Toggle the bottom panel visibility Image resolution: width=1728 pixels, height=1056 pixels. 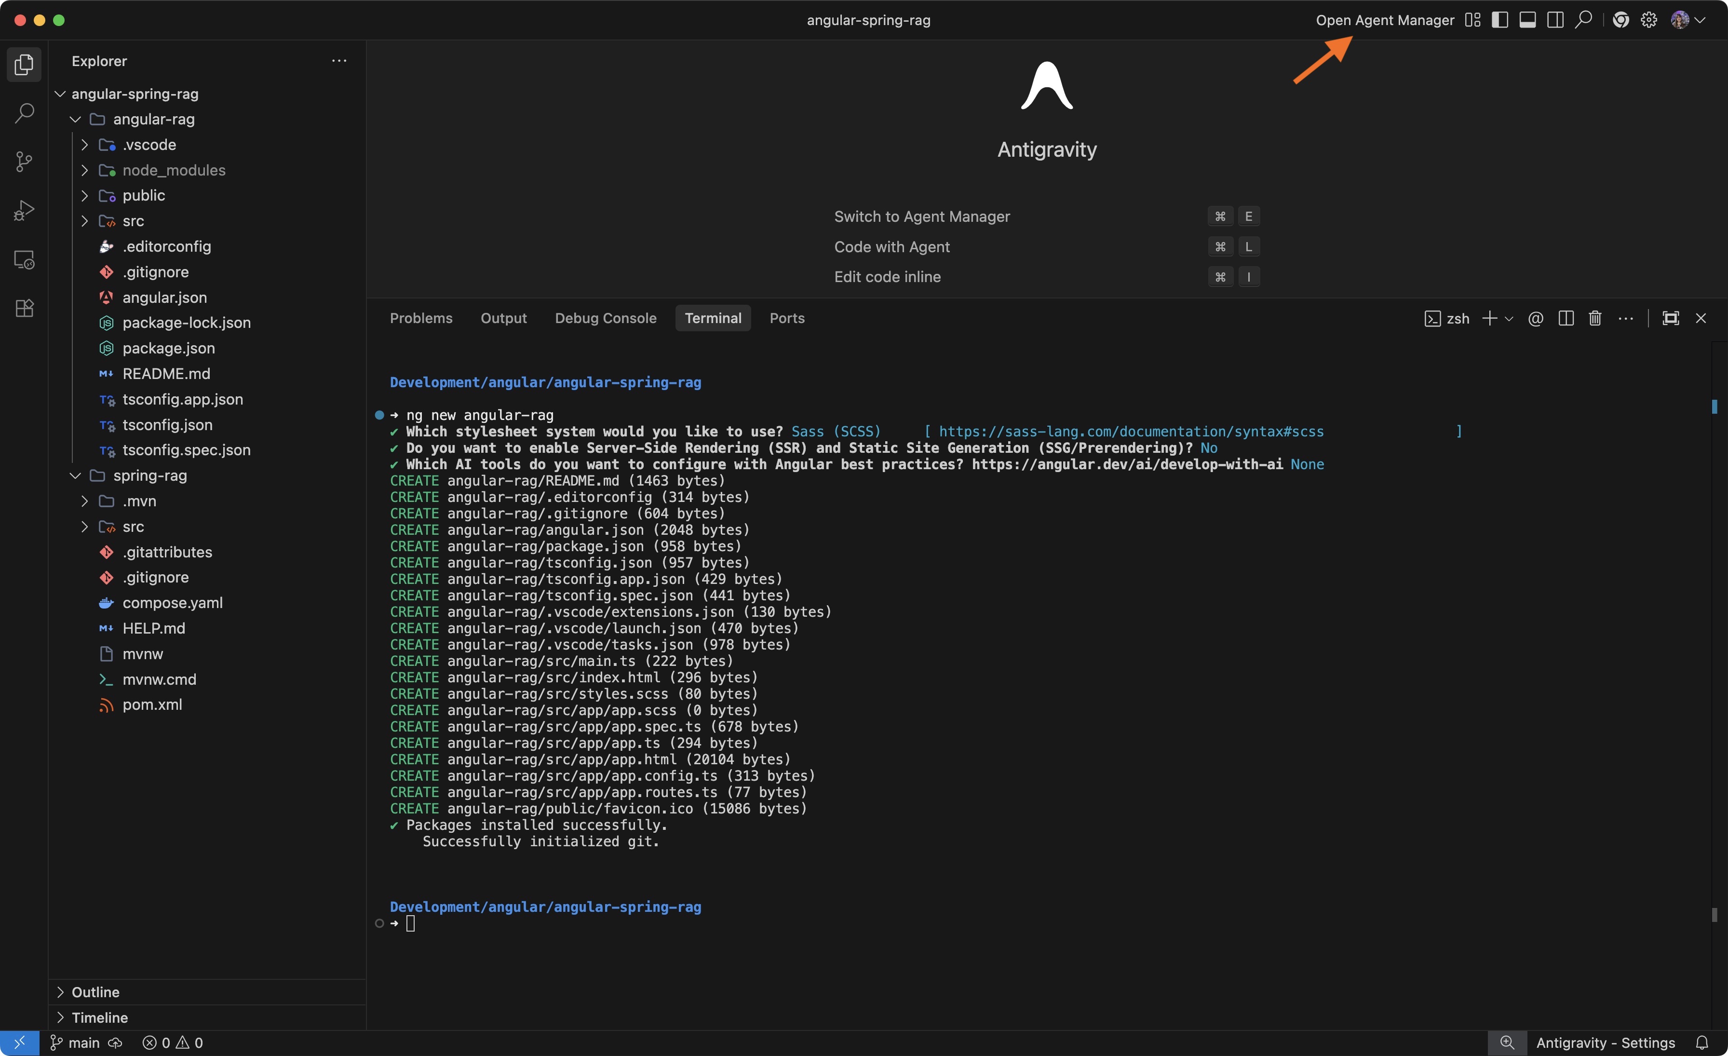(x=1527, y=20)
